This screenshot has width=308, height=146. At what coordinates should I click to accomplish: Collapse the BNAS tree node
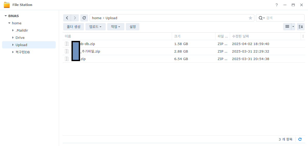(5, 16)
